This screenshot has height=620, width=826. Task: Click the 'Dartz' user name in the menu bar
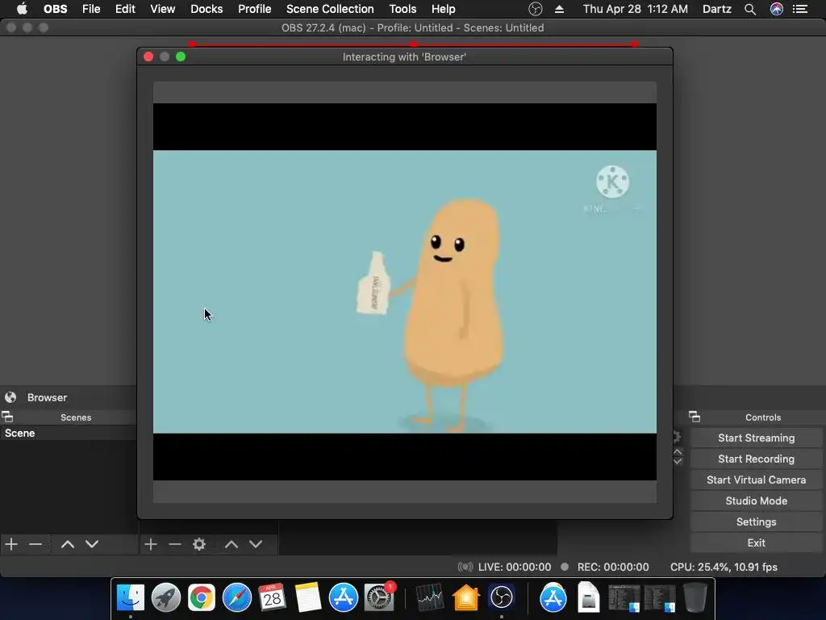point(716,9)
